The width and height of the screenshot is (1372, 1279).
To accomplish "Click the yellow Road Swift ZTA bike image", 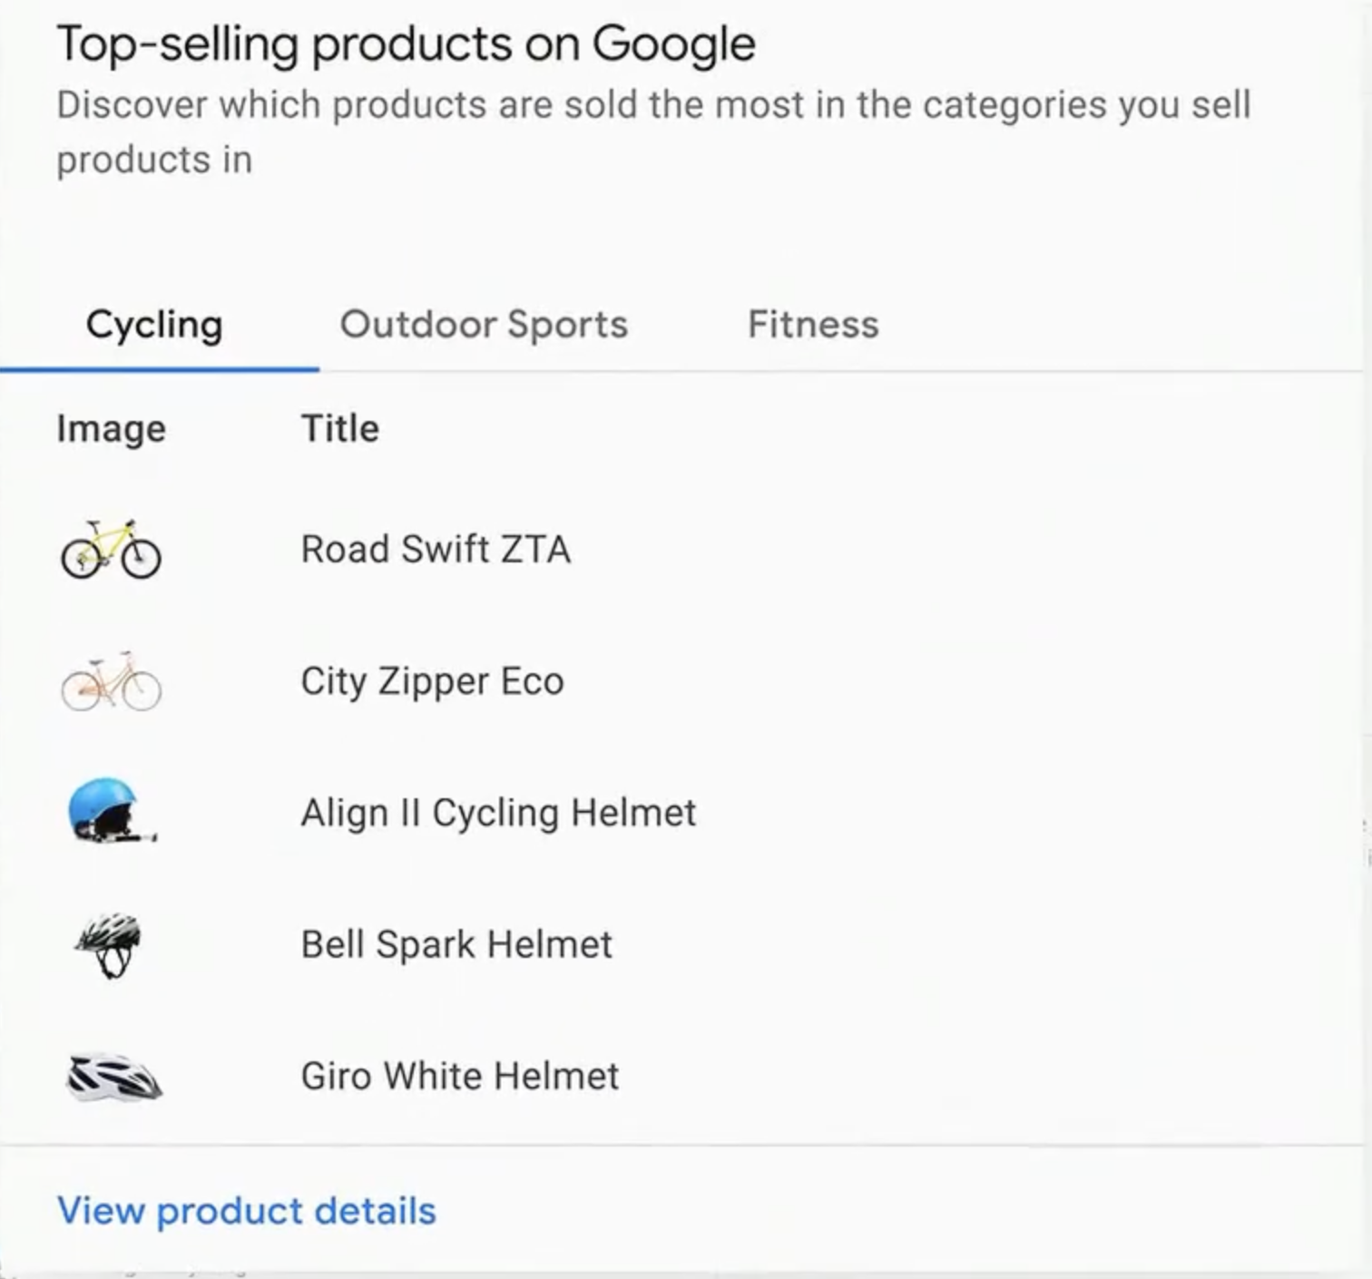I will 111,549.
